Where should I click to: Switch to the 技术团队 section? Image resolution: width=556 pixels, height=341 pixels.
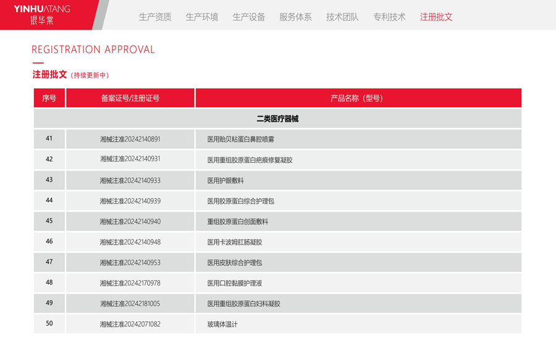(x=342, y=17)
